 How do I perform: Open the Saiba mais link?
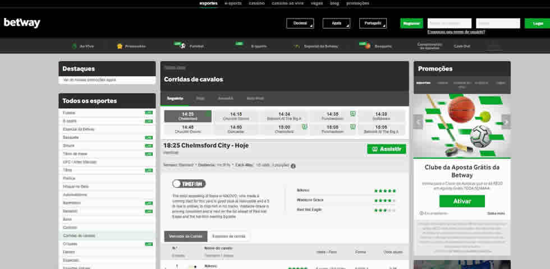pos(496,214)
